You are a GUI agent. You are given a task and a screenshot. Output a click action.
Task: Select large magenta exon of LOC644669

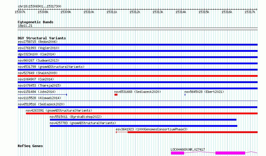point(230,153)
